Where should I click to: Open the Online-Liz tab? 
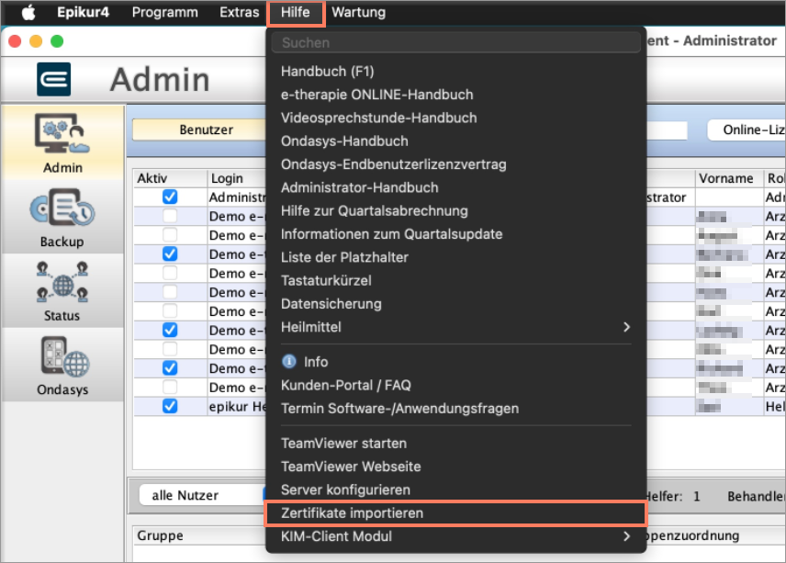(x=747, y=129)
